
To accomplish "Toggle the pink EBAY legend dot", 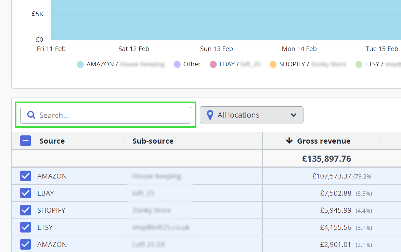I will 213,64.
